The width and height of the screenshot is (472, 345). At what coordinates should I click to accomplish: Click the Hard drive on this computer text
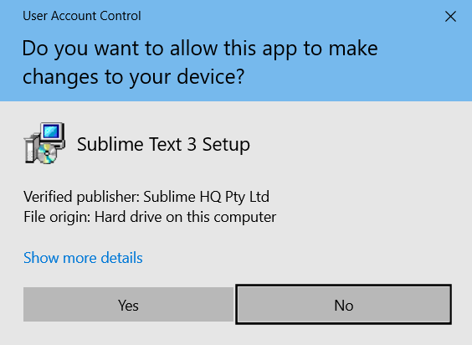point(185,217)
